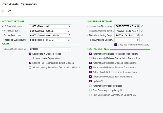The height and width of the screenshot is (113, 163).
Task: Click the Undo arrow icon
Action: 10,11
